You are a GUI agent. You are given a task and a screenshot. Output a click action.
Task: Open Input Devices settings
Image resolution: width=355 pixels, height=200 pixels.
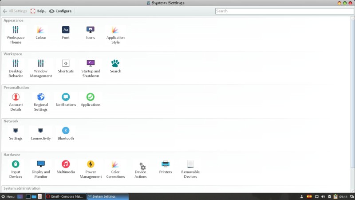coord(16,169)
